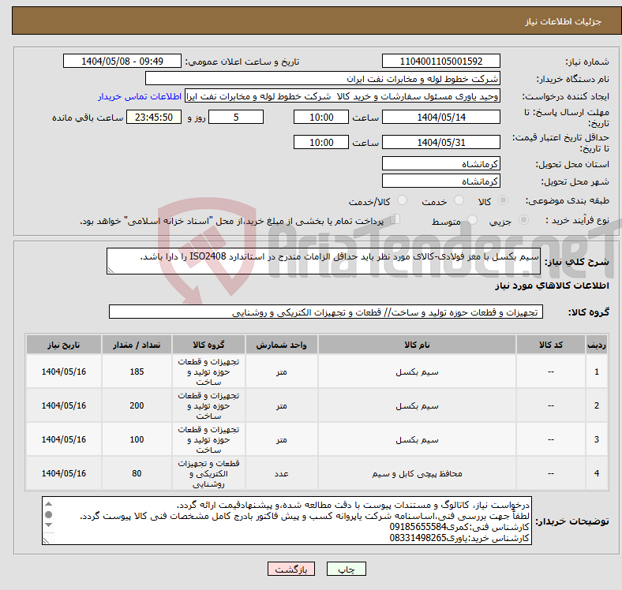Click the عدد unit cell in row 4
Viewport: 622px width, 590px height.
pos(281,473)
